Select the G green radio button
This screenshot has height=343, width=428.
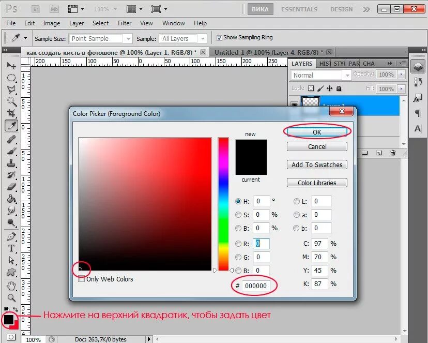238,257
